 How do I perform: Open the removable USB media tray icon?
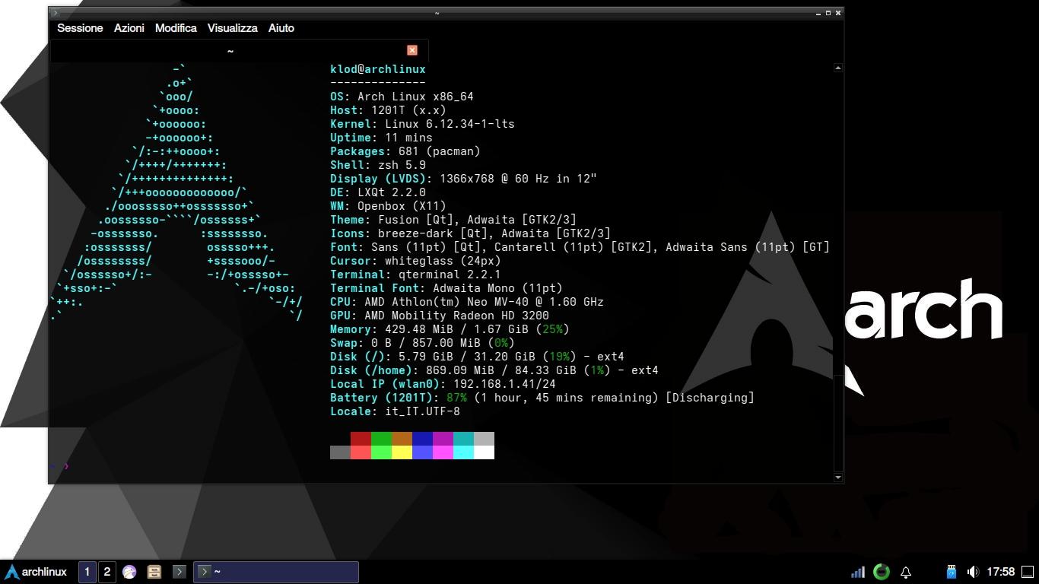[951, 572]
